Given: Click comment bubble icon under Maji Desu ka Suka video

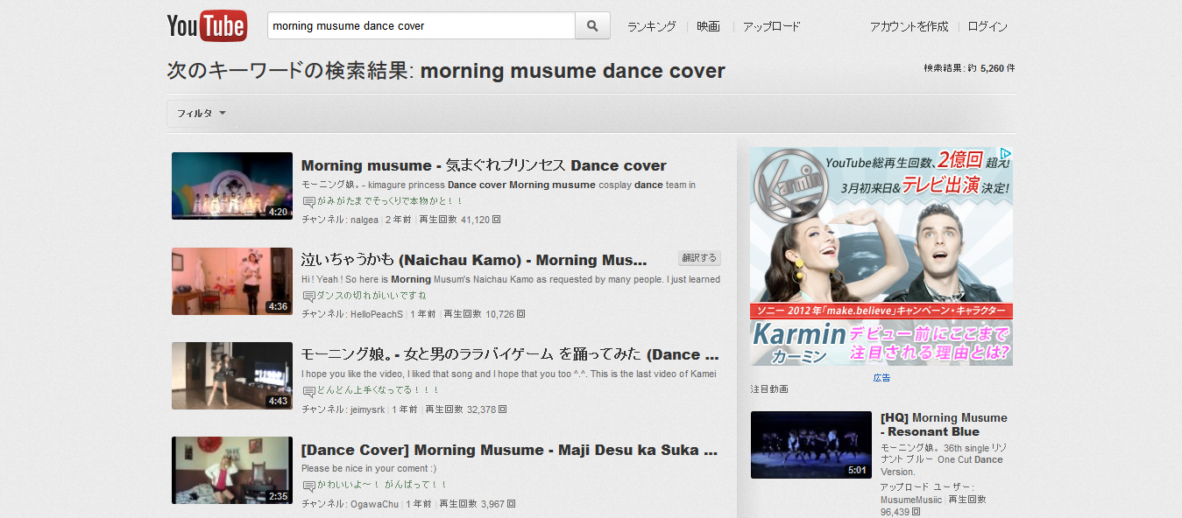Looking at the screenshot, I should click(308, 486).
